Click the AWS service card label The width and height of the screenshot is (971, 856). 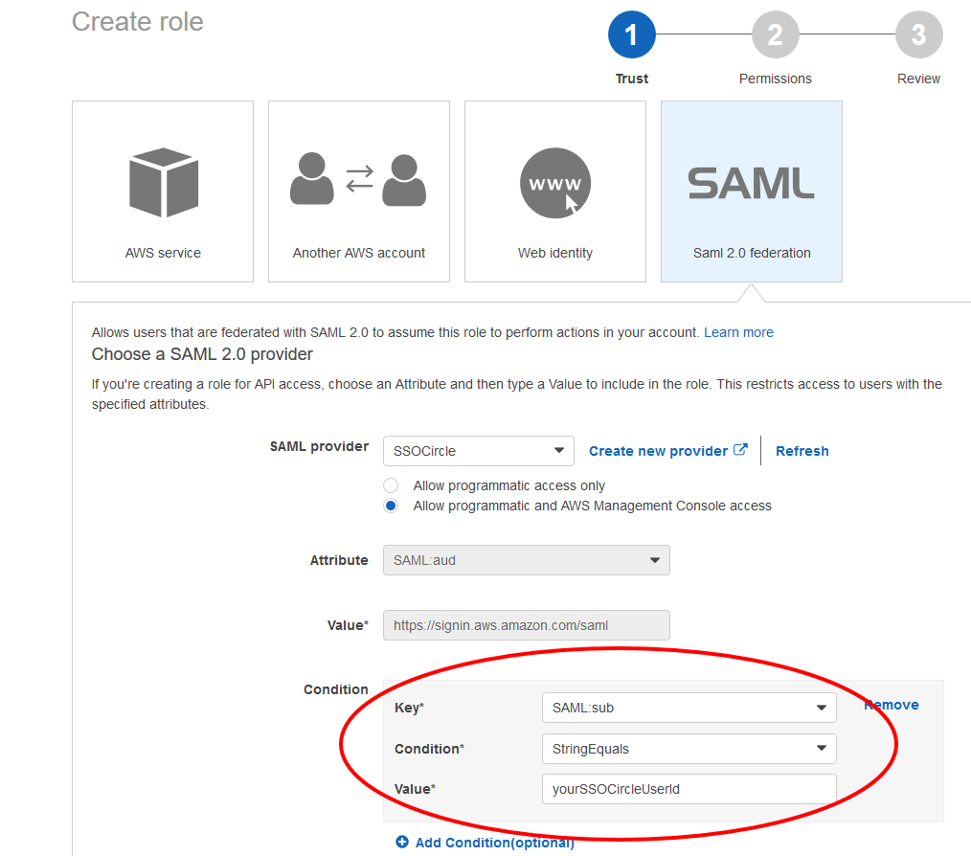(163, 253)
